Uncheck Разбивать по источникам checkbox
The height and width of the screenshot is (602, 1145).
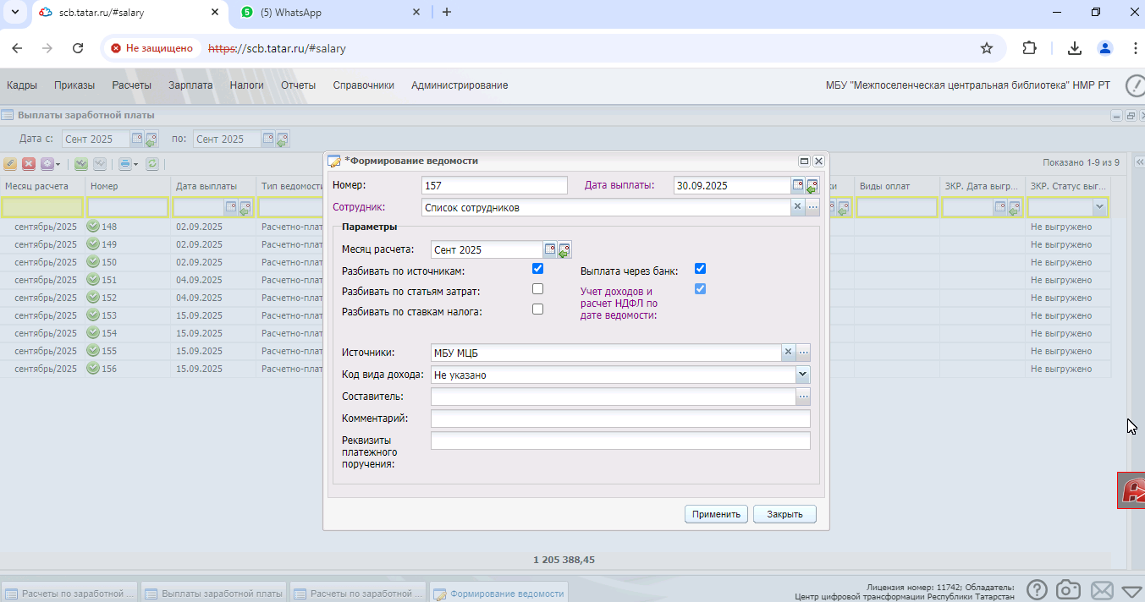(537, 269)
